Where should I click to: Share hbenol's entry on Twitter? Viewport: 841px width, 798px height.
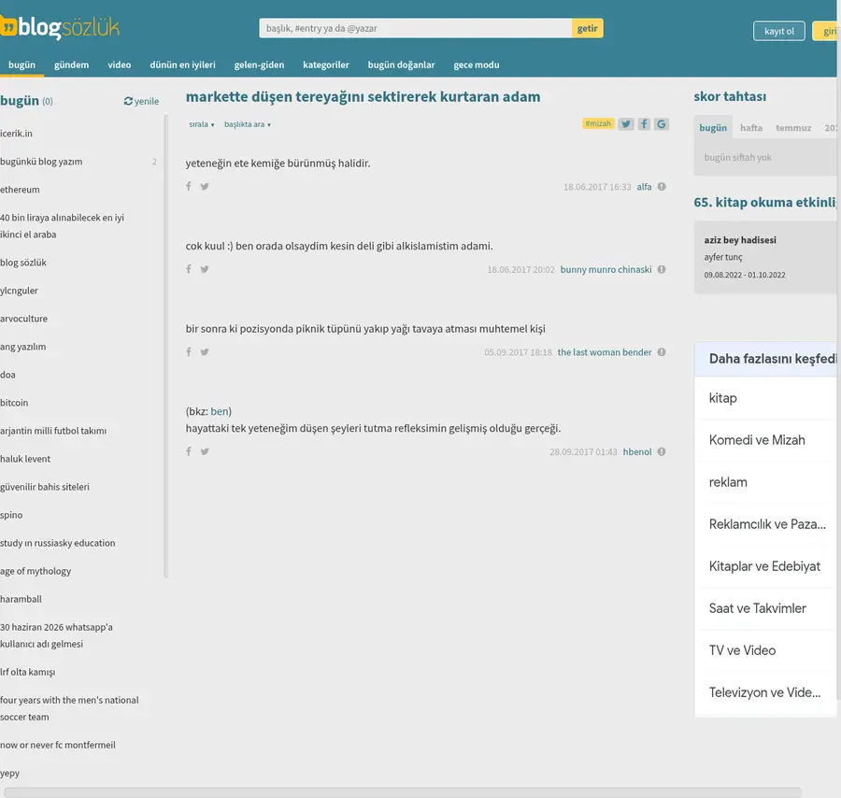click(x=205, y=451)
